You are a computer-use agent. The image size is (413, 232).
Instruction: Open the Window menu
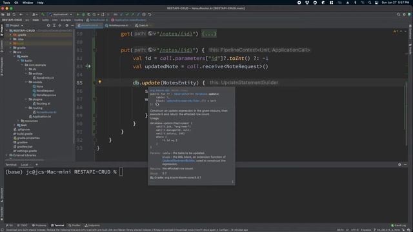(28, 3)
